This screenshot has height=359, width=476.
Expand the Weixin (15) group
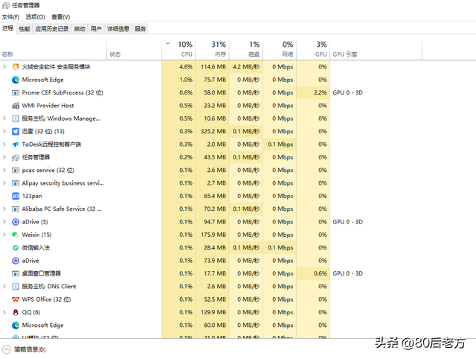(x=4, y=235)
